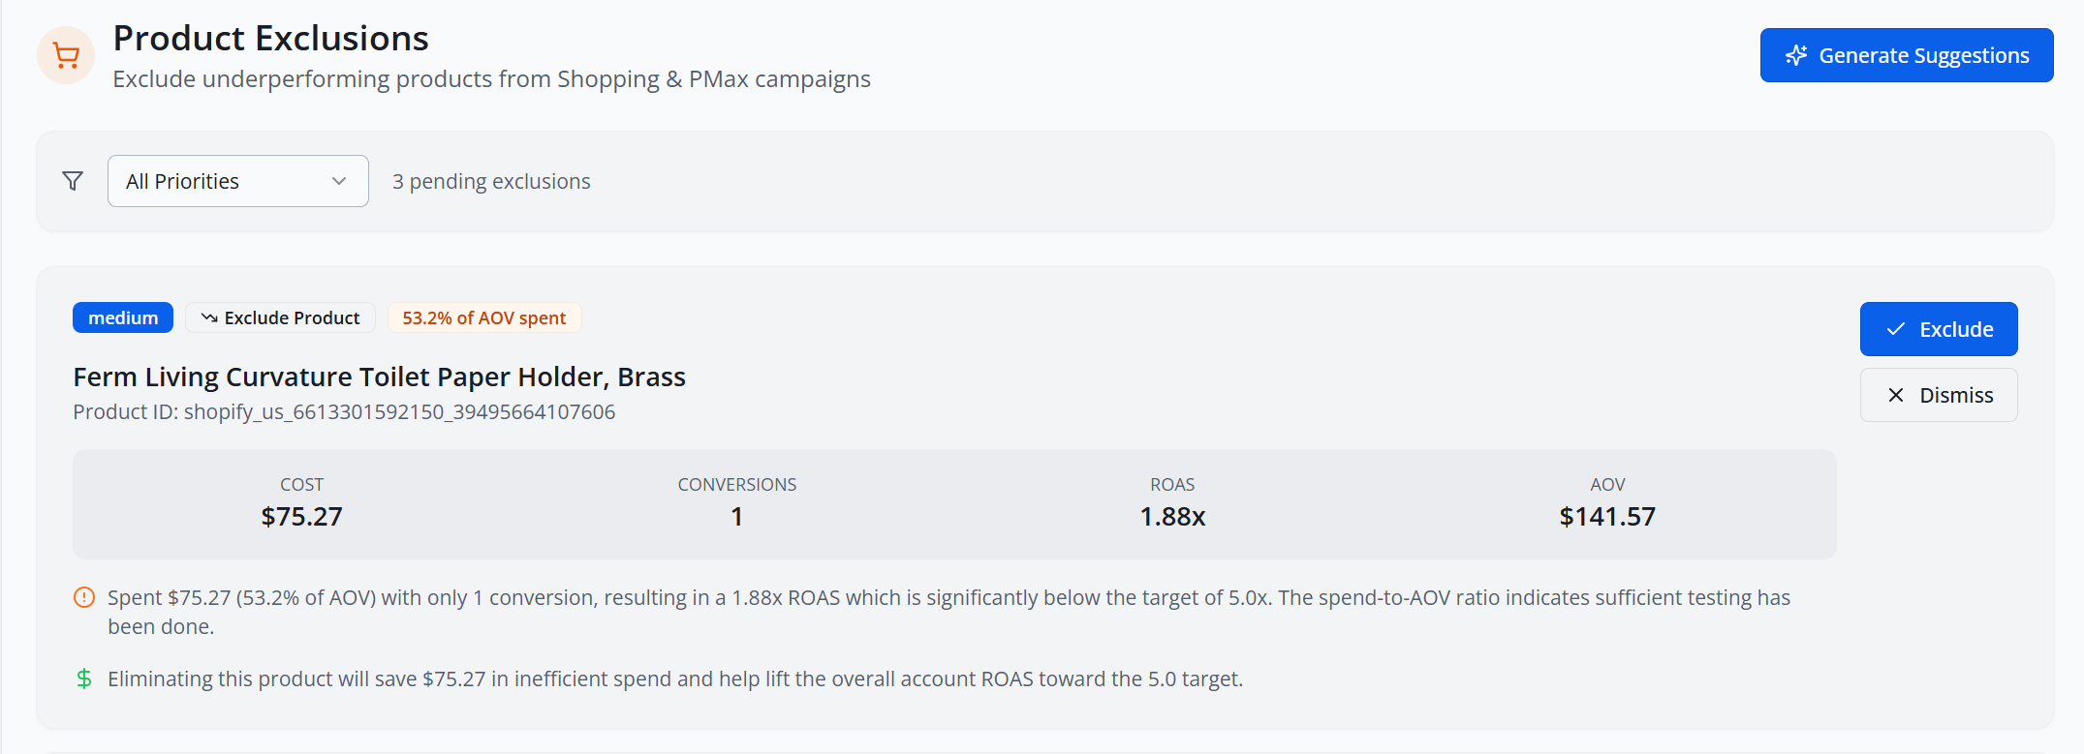Click the checkmark icon inside the Exclude button
This screenshot has height=754, width=2084.
pyautogui.click(x=1896, y=329)
